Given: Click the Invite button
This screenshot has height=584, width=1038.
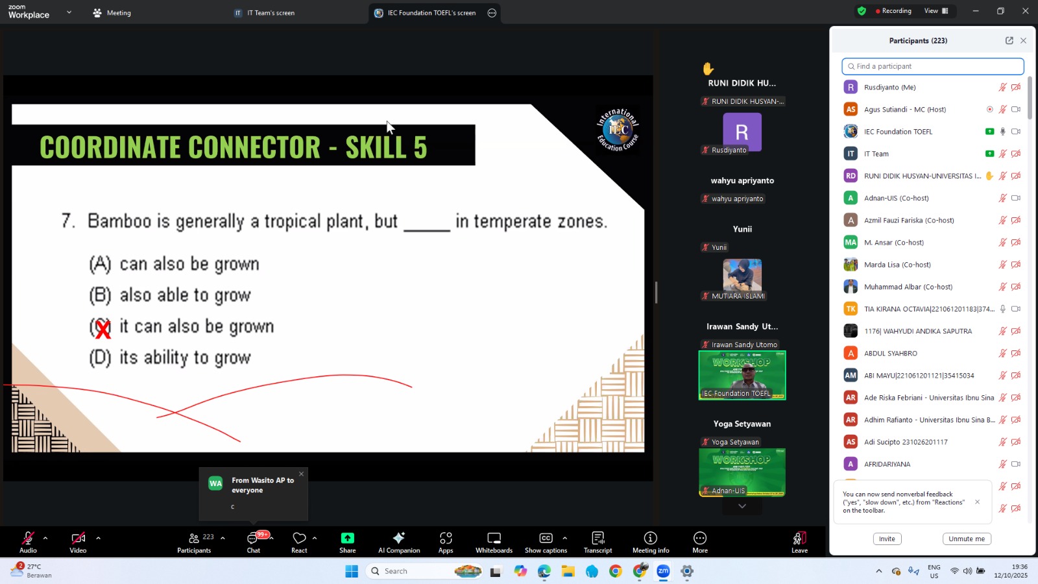Looking at the screenshot, I should [887, 539].
